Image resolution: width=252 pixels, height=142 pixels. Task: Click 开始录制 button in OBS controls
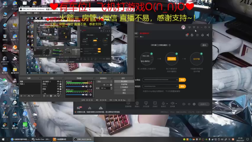pos(124,84)
